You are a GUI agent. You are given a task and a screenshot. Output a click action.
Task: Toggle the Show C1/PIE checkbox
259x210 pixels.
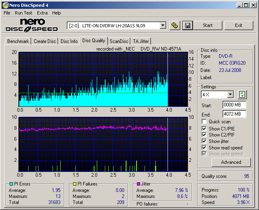click(x=204, y=128)
